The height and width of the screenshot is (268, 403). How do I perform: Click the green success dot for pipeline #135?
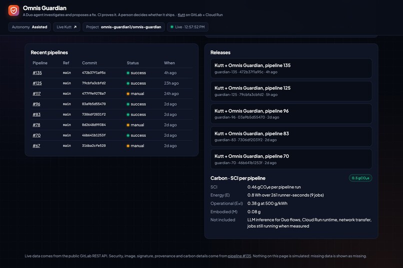(128, 73)
